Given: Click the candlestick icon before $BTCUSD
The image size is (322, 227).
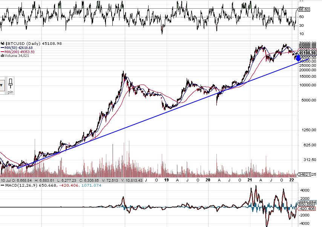Looking at the screenshot, I should pos(3,43).
